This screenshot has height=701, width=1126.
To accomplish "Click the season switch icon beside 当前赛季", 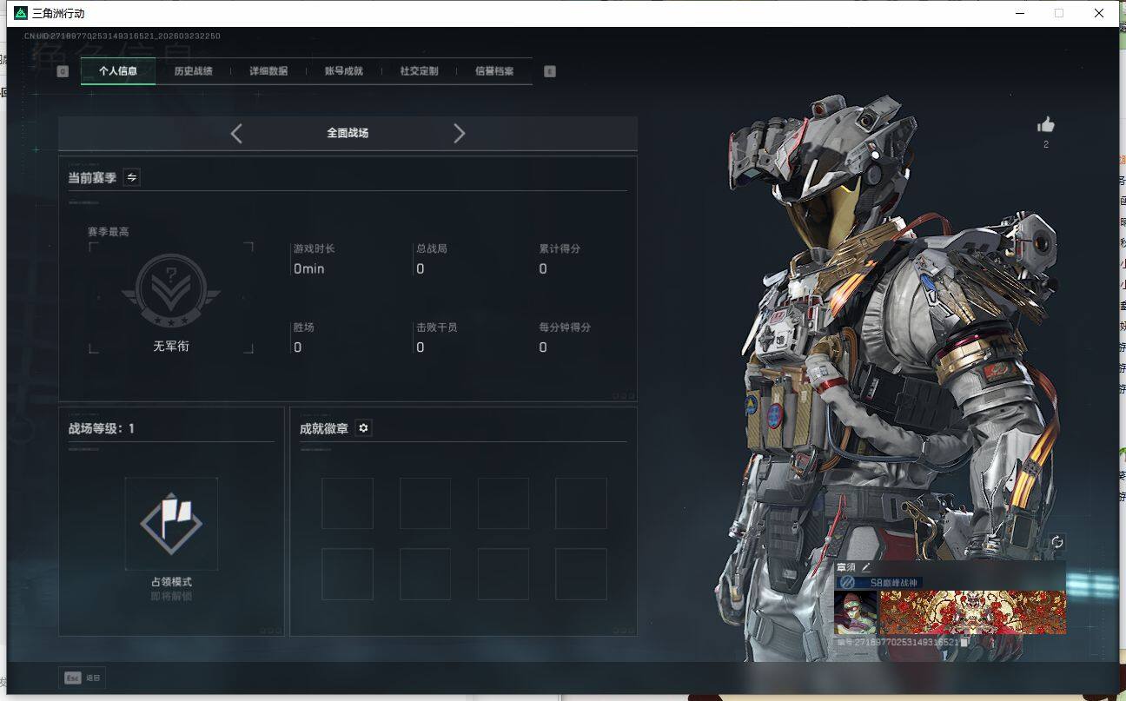I will [x=132, y=177].
